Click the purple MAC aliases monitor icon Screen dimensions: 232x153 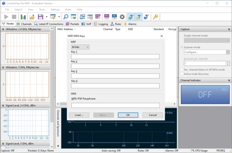(x=107, y=17)
